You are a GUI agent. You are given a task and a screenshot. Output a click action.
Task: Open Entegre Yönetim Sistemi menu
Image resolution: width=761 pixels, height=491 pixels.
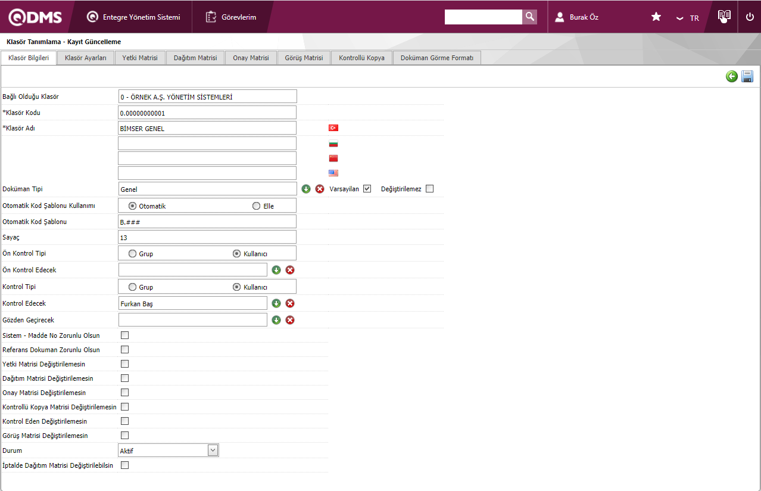point(133,17)
